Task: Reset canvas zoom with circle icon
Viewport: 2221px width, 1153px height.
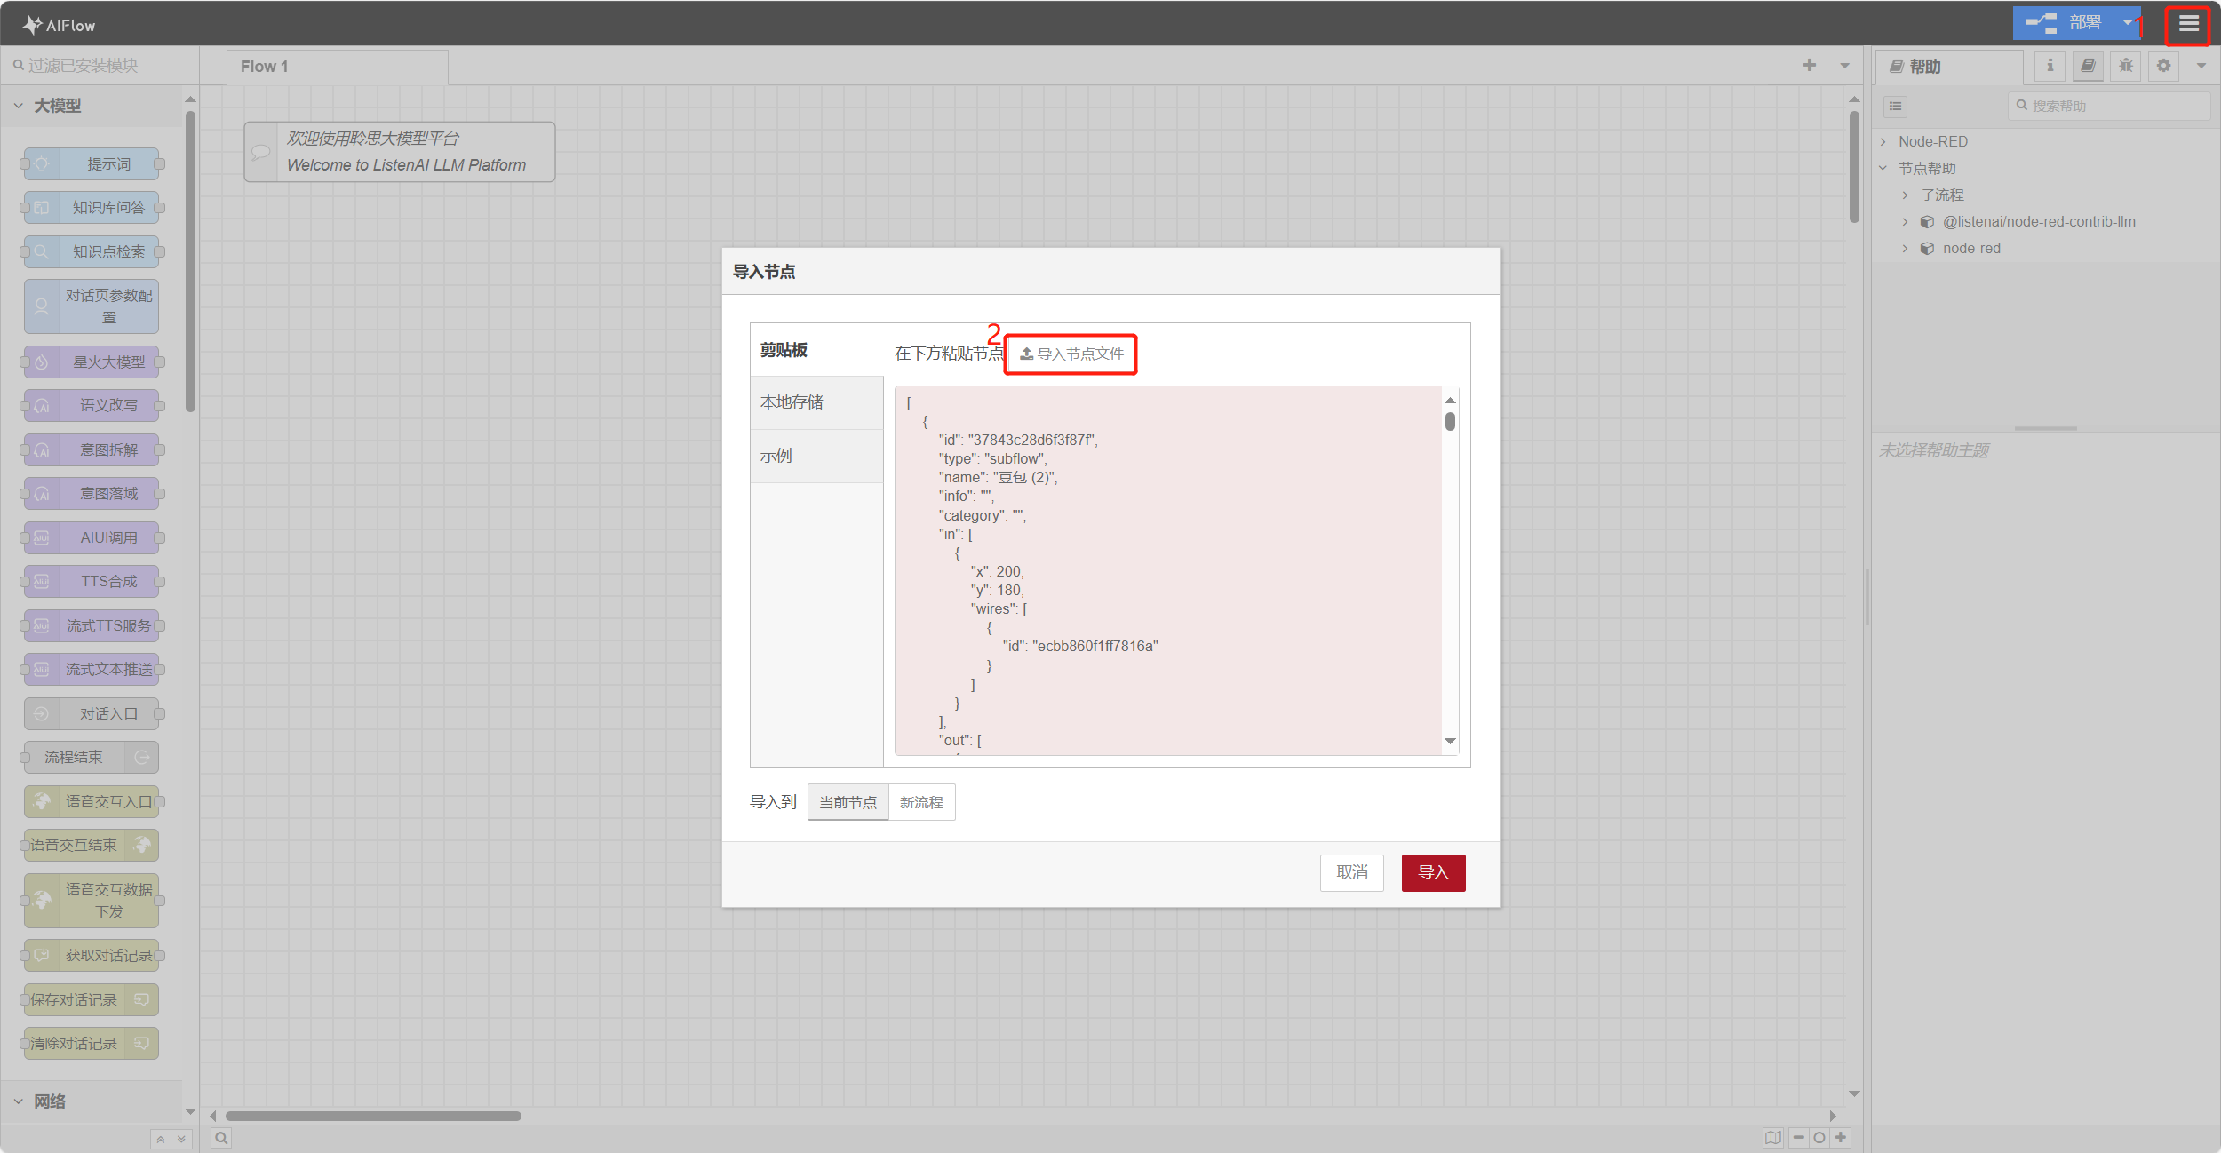Action: 1819,1138
